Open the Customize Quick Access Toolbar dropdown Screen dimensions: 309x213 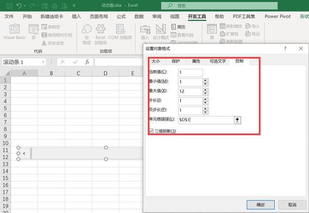[74, 6]
